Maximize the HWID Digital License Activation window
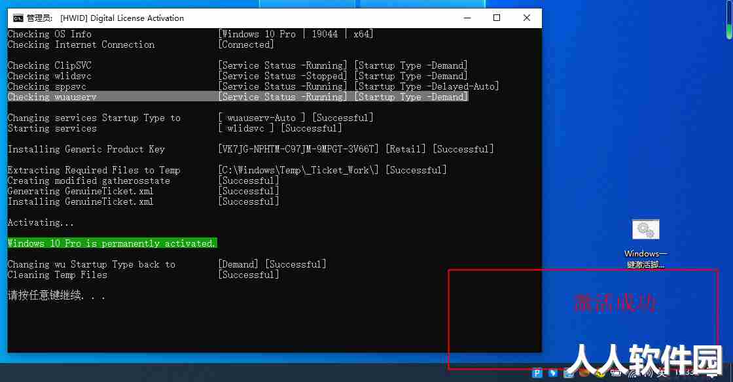 pos(497,18)
